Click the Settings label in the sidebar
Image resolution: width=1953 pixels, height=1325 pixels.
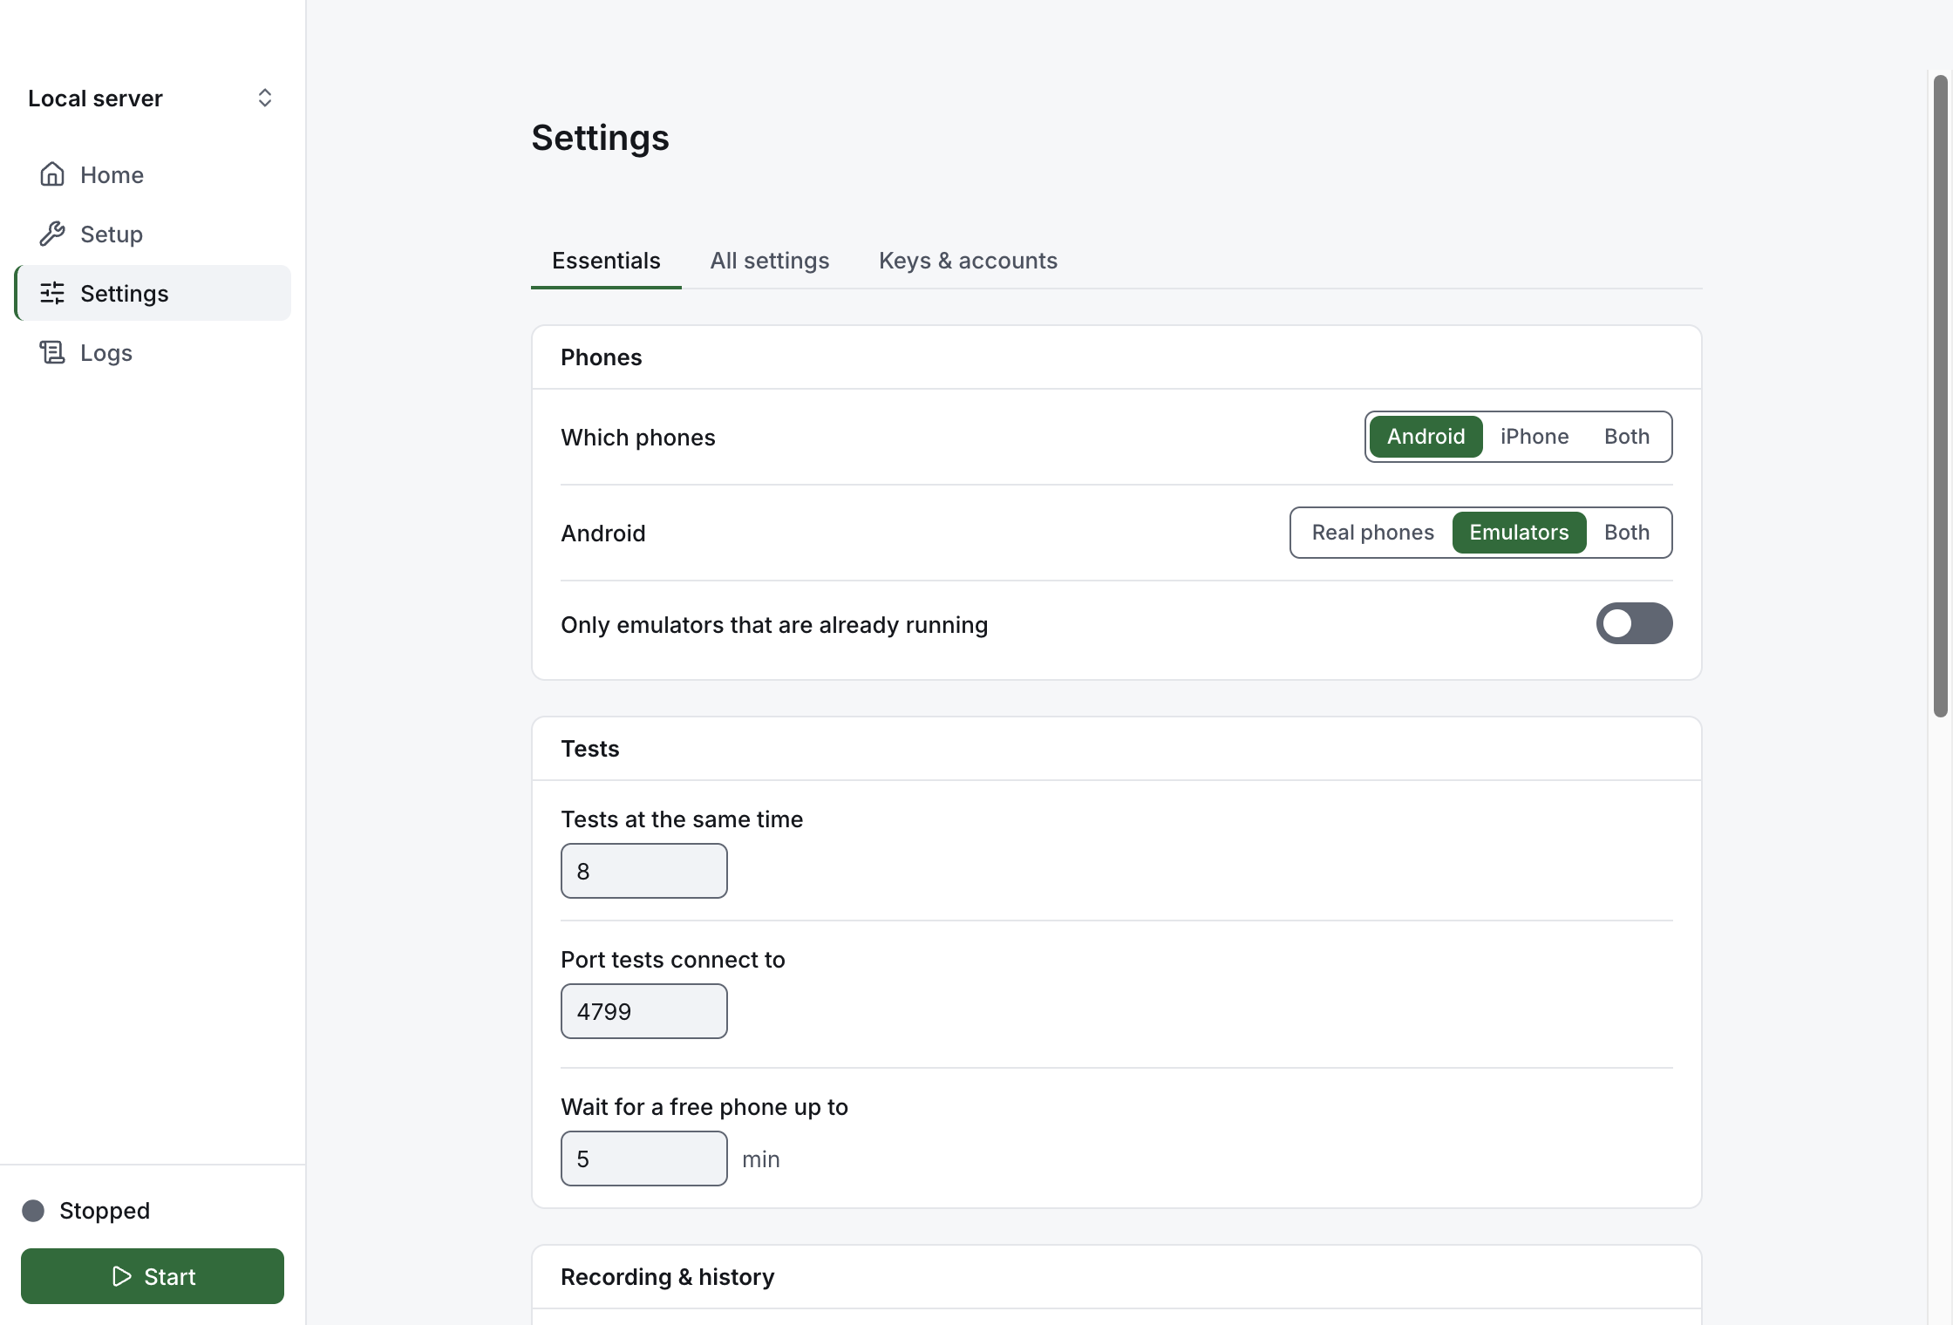124,294
